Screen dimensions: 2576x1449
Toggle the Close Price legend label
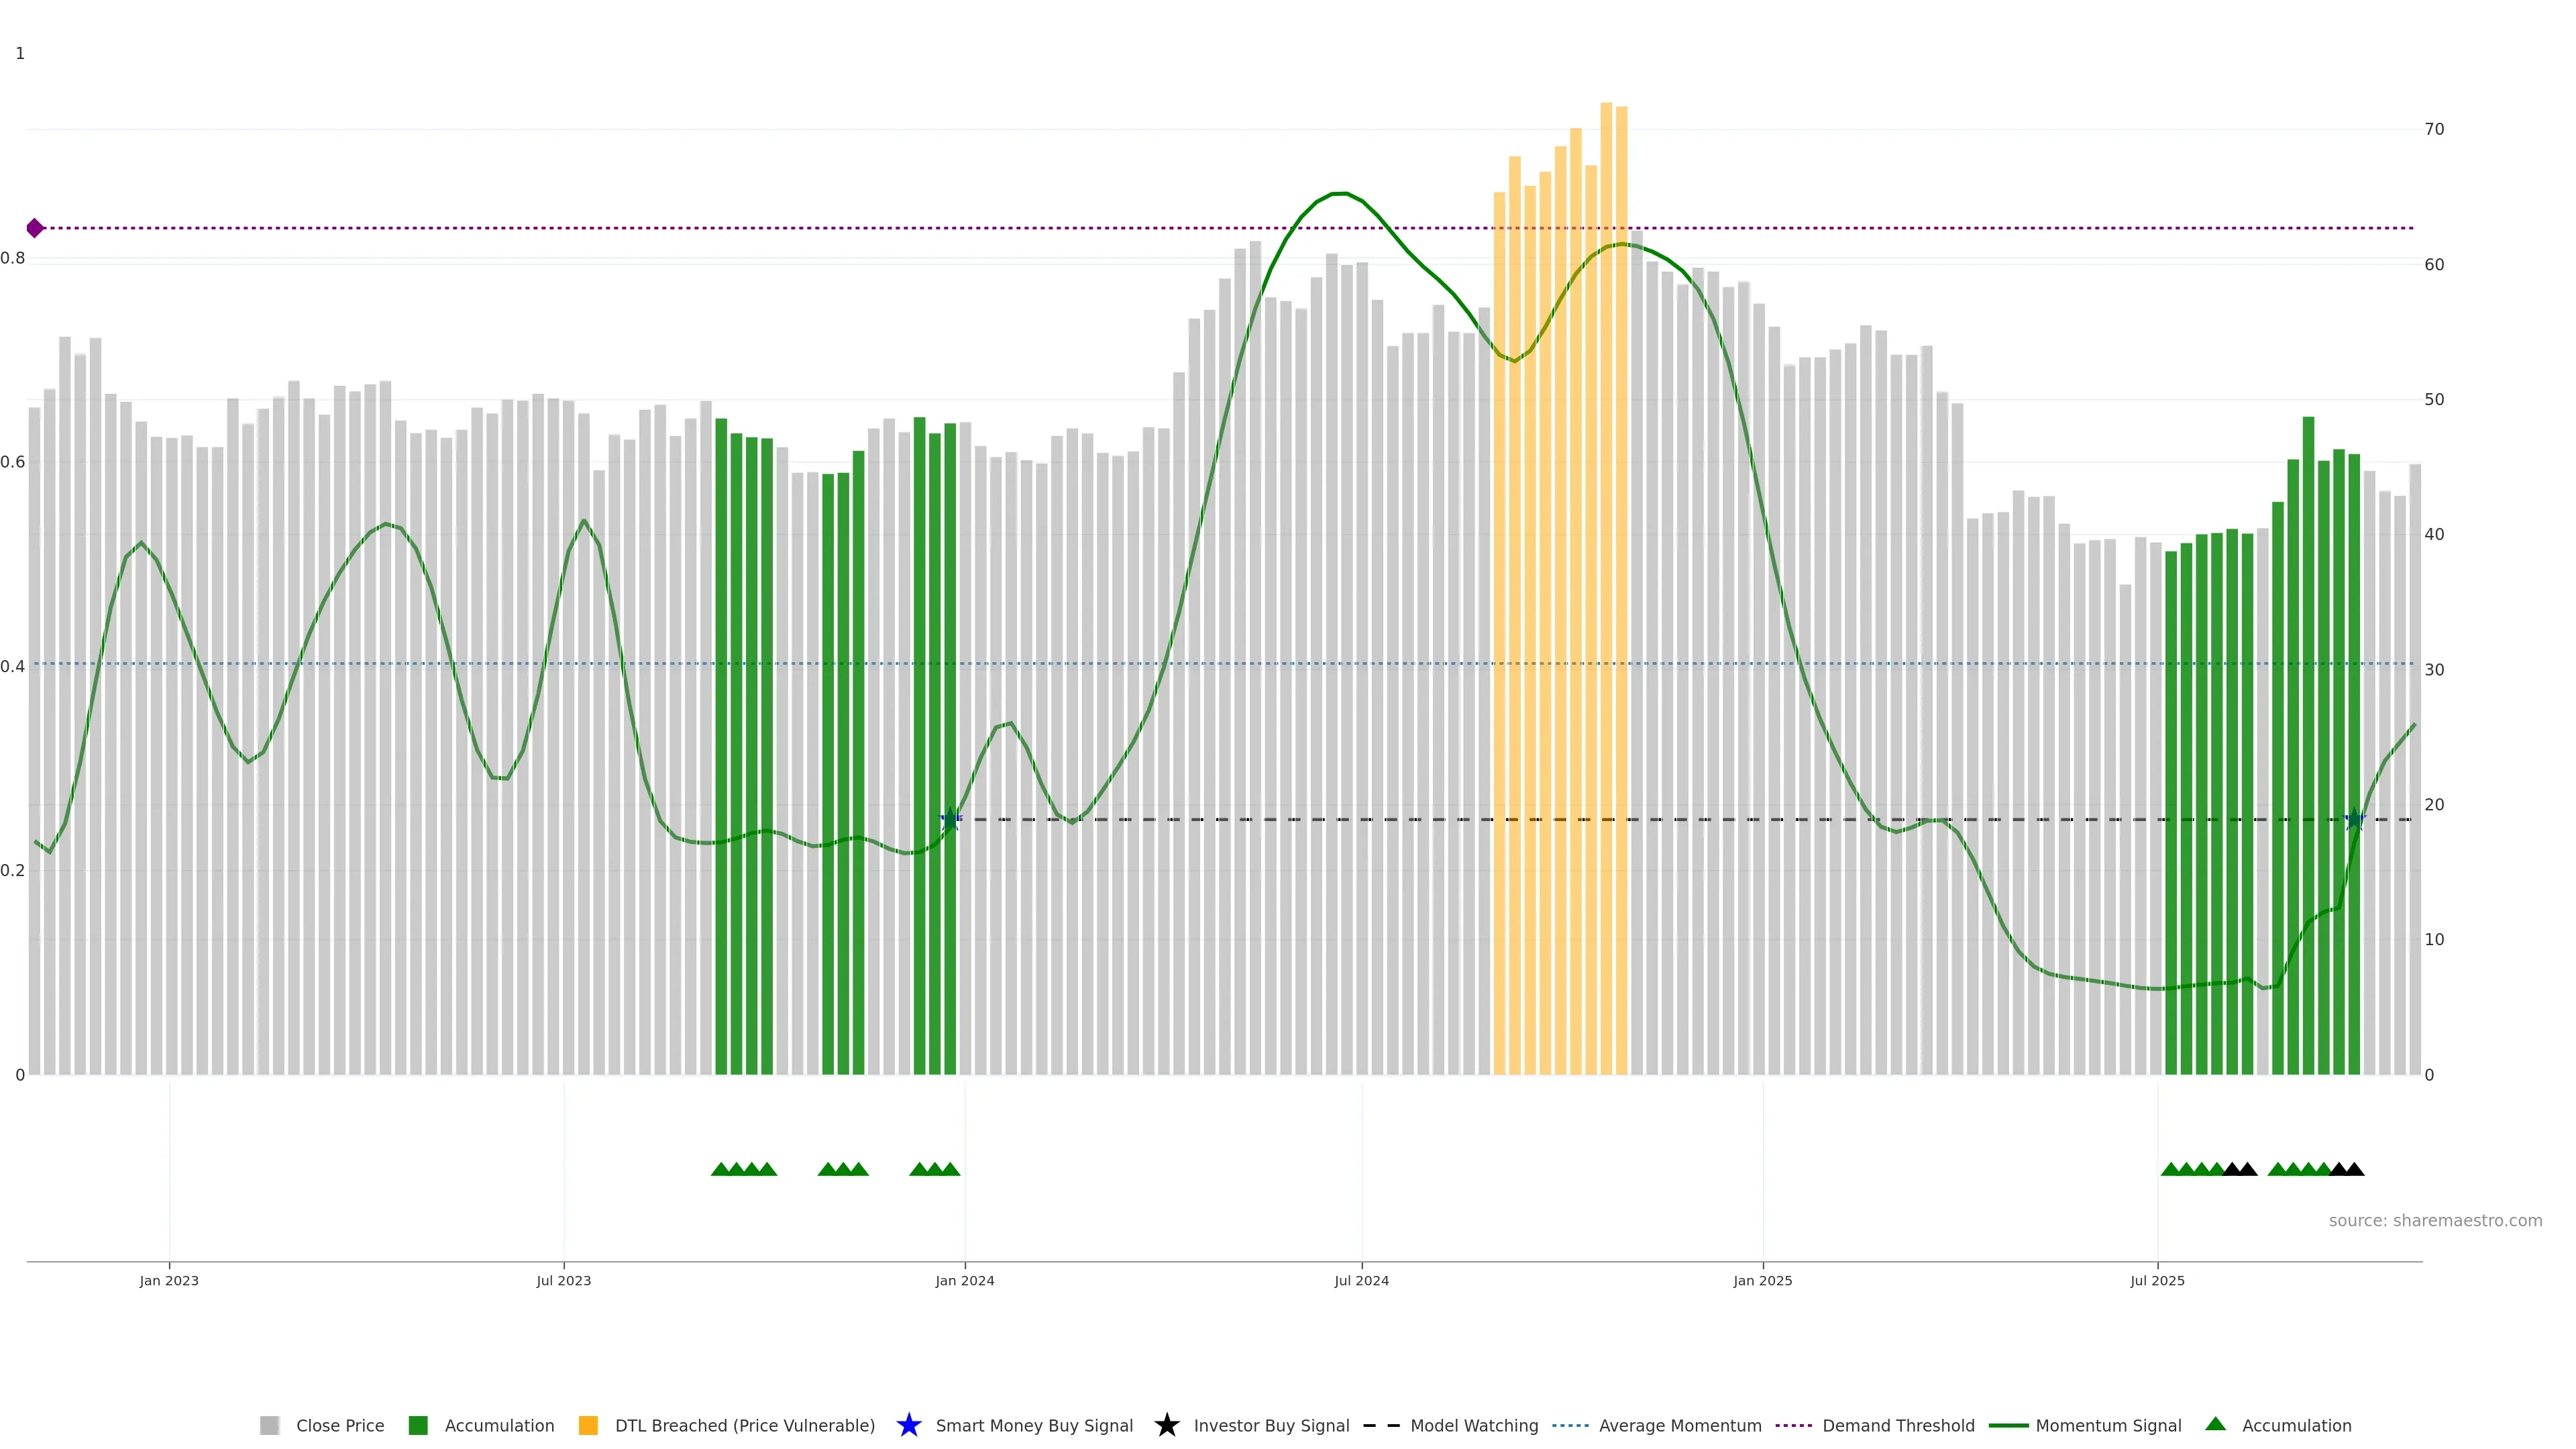point(340,1425)
